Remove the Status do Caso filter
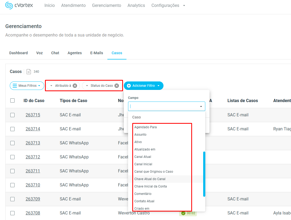 [x=117, y=86]
